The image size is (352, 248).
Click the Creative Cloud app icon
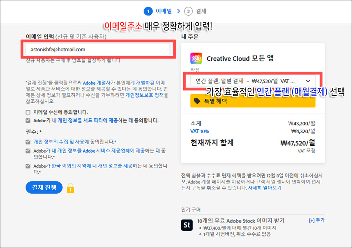196,58
